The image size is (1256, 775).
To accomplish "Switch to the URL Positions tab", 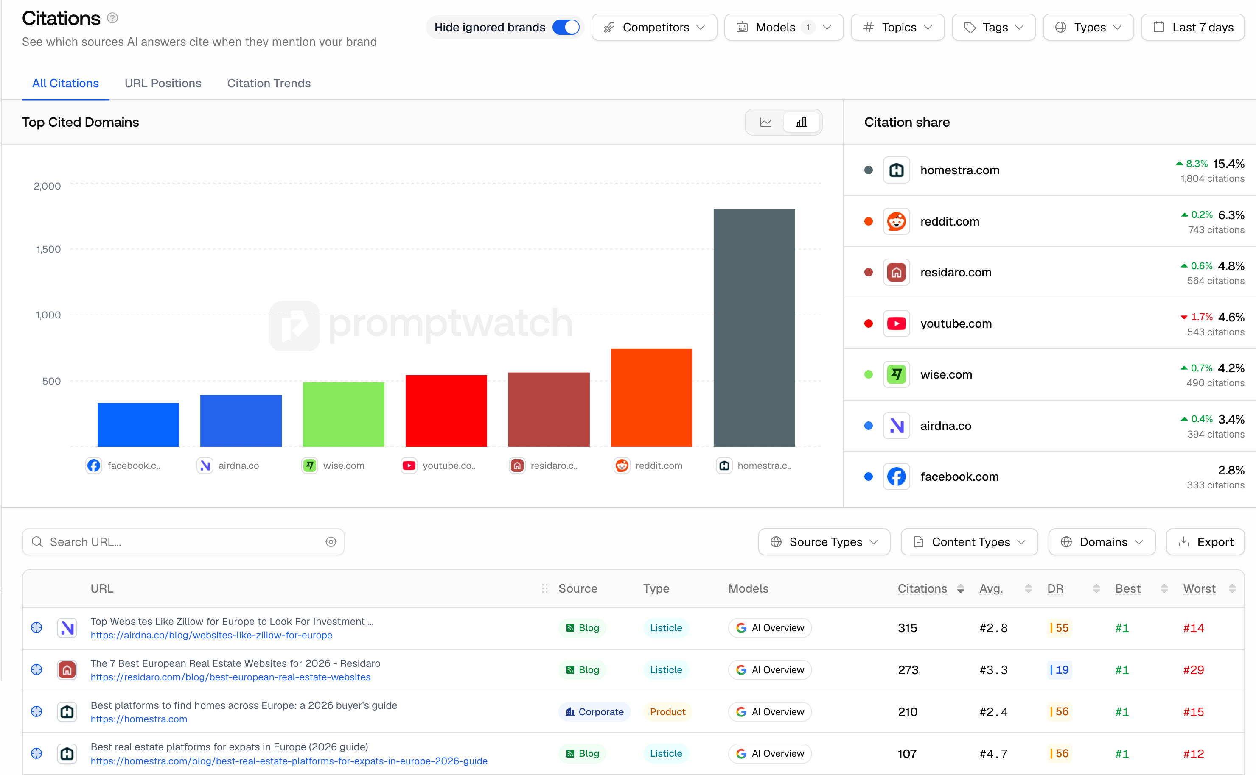I will tap(163, 83).
